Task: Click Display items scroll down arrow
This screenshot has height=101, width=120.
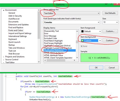Action: pyautogui.click(x=77, y=58)
